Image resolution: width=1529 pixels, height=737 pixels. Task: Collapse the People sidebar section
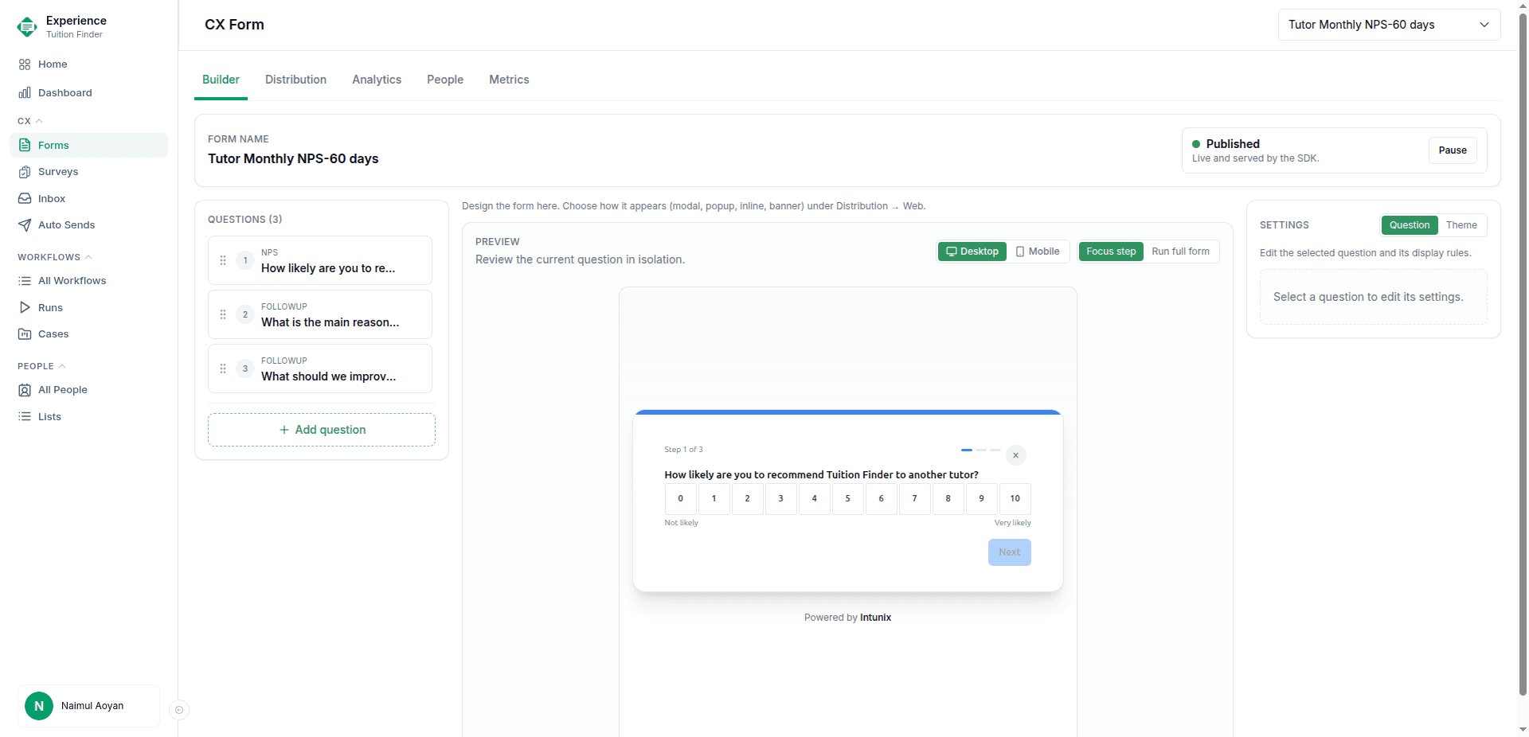pos(41,366)
